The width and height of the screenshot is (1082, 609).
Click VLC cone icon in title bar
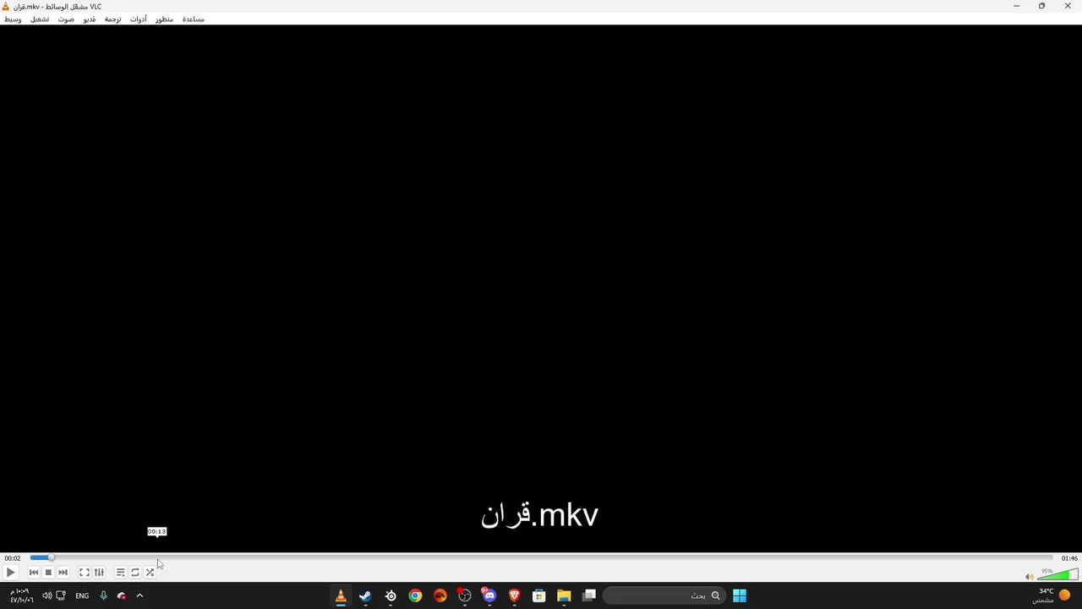tap(6, 6)
